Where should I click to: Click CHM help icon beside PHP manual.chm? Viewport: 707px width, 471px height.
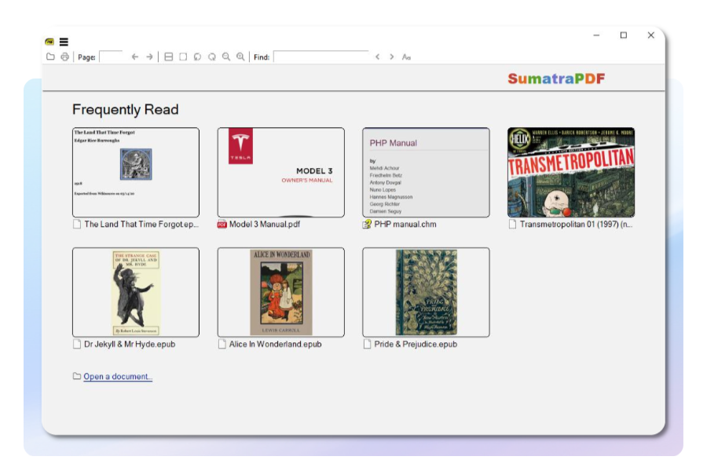367,224
